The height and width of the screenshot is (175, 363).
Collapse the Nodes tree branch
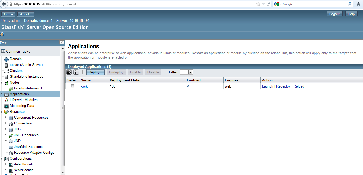(2, 82)
